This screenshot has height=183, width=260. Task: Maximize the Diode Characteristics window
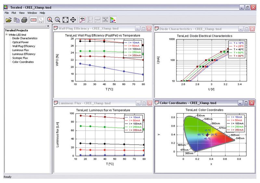point(246,29)
